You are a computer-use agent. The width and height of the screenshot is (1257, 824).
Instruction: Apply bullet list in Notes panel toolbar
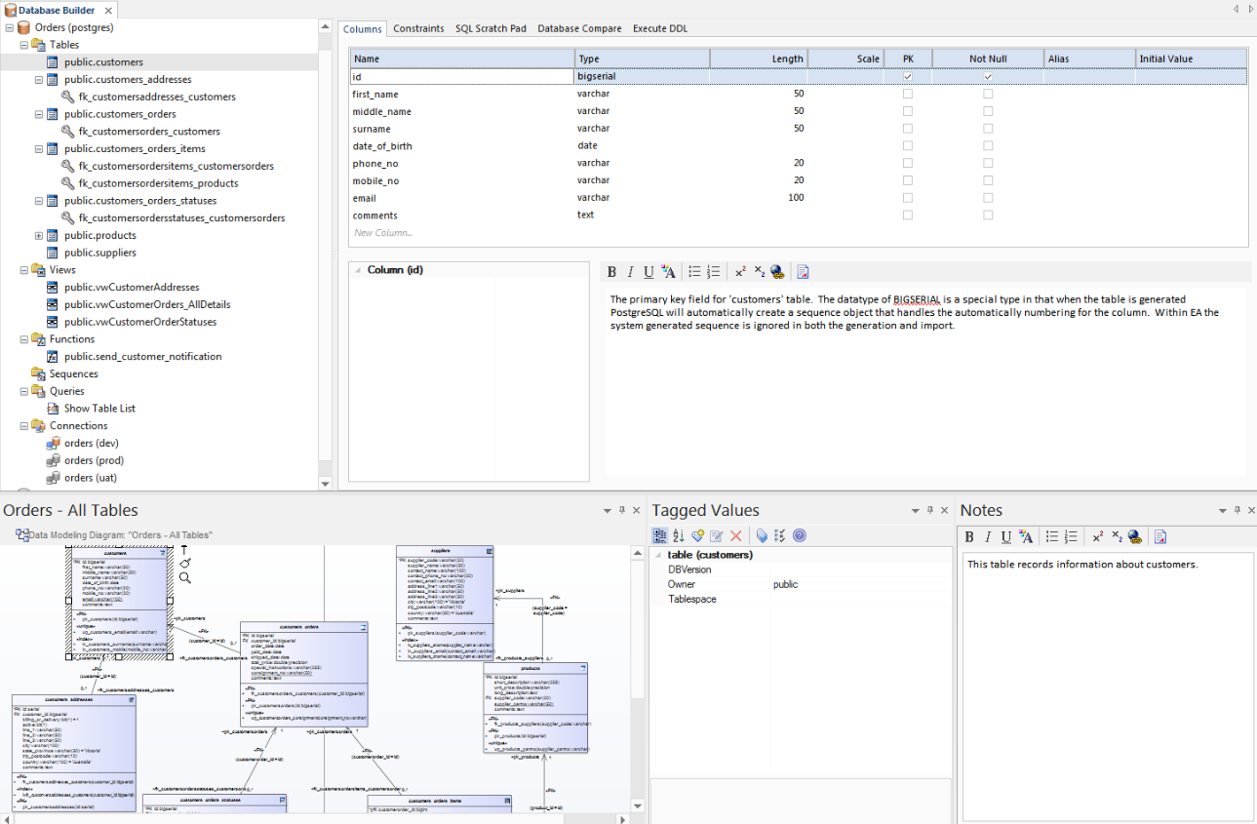click(1052, 536)
